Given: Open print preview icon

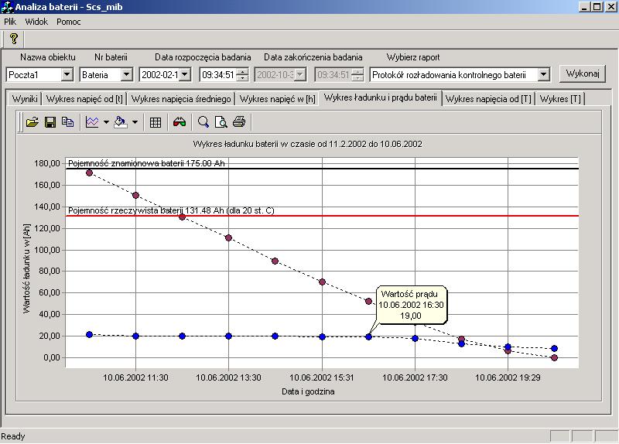Looking at the screenshot, I should pos(221,122).
